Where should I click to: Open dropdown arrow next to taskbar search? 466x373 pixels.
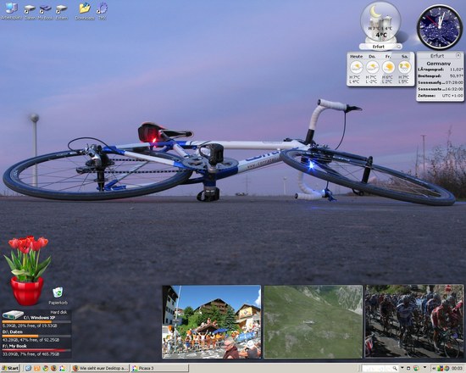click(x=402, y=368)
